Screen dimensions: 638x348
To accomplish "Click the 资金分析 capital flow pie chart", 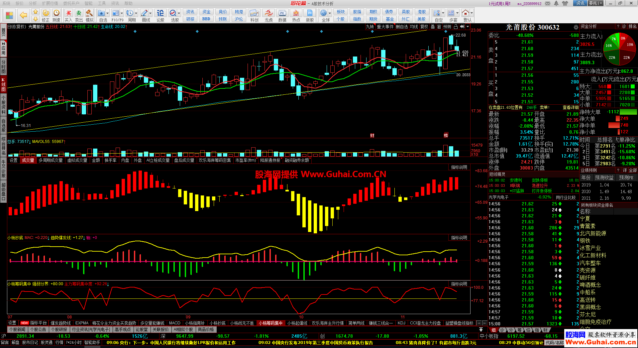I will coord(619,49).
